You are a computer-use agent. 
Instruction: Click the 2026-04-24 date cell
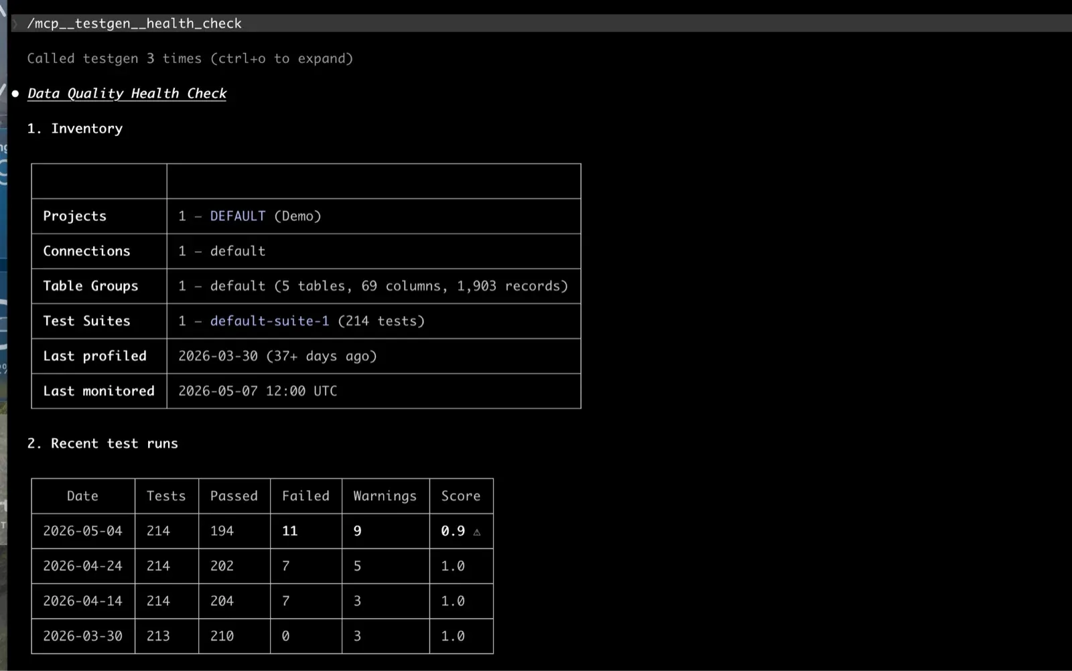click(x=82, y=567)
